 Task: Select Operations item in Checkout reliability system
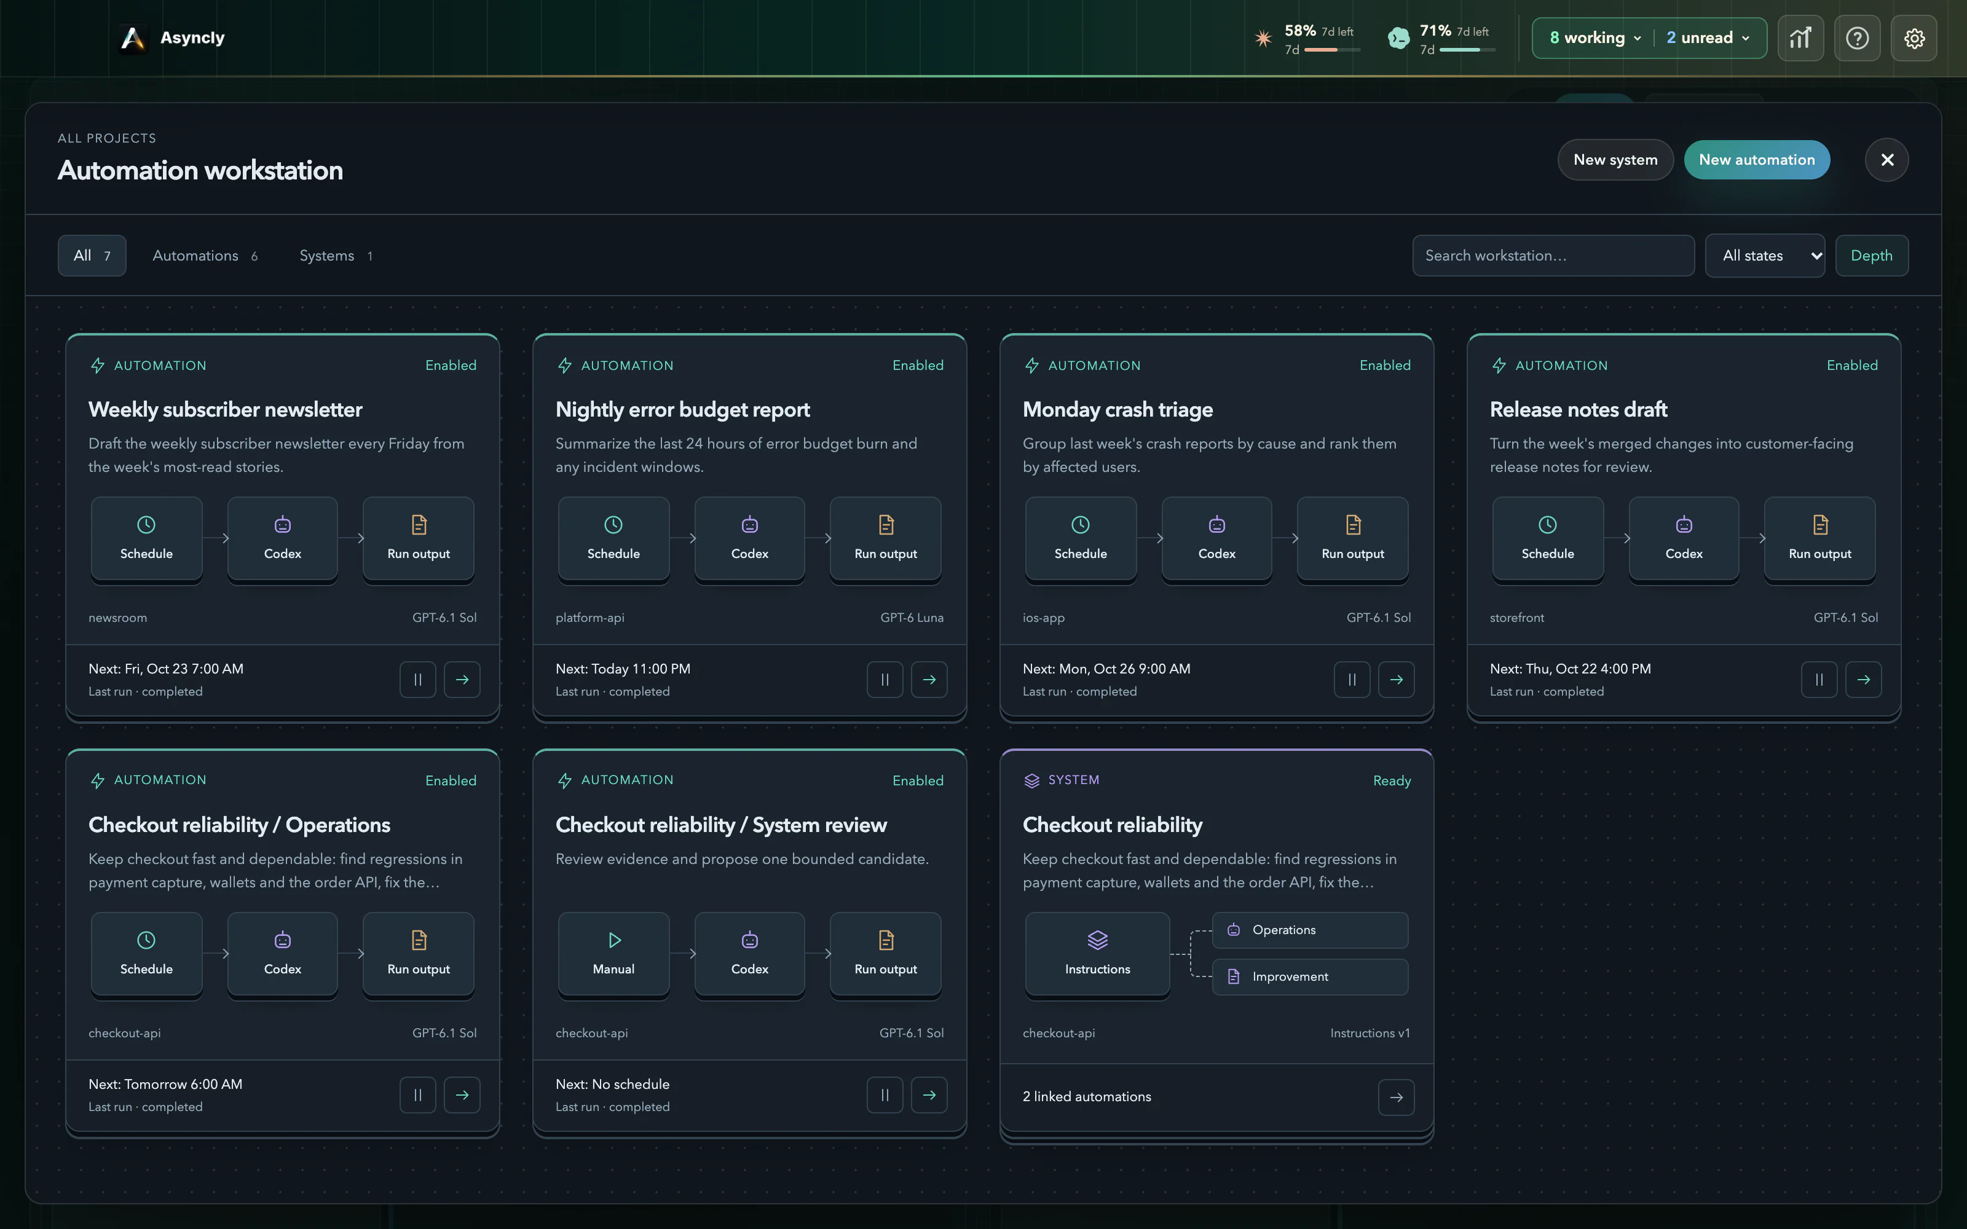pos(1311,930)
